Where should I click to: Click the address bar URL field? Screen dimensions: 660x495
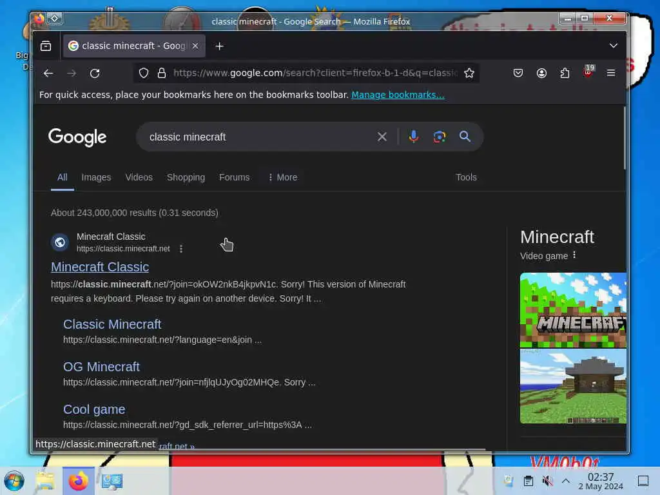coord(315,73)
